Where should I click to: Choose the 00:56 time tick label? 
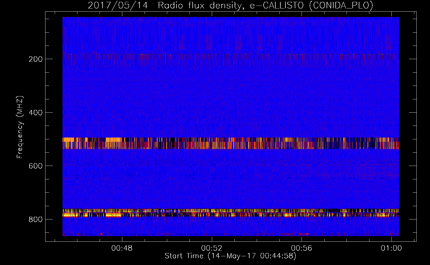(302, 248)
